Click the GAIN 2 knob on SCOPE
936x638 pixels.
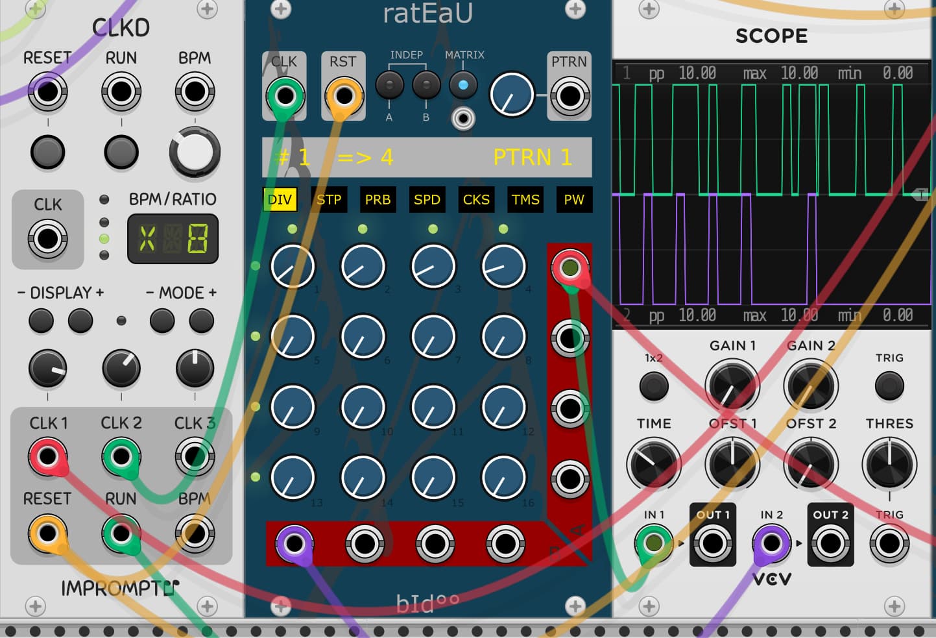(811, 386)
